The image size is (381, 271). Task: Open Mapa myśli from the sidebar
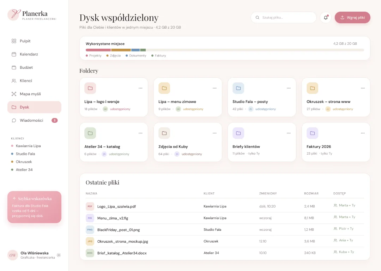(34, 94)
